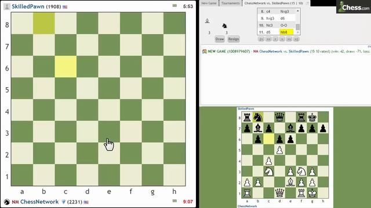Screen dimensions: 371x208
Task: Click the captured black knight icon
Action: pos(224,25)
